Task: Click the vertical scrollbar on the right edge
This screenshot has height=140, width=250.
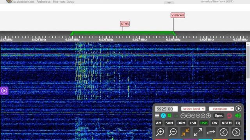Action: [248, 62]
